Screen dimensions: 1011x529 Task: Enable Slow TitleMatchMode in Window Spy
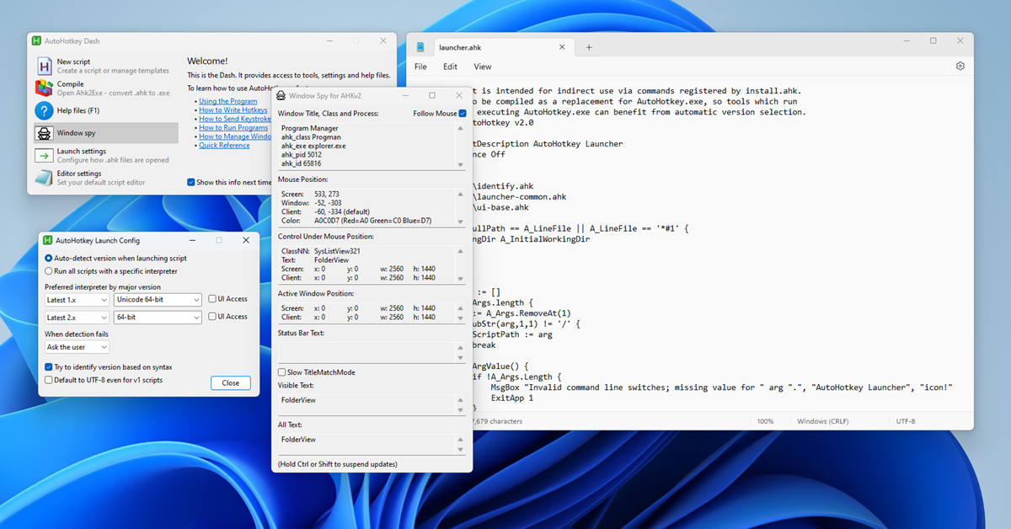(x=282, y=372)
